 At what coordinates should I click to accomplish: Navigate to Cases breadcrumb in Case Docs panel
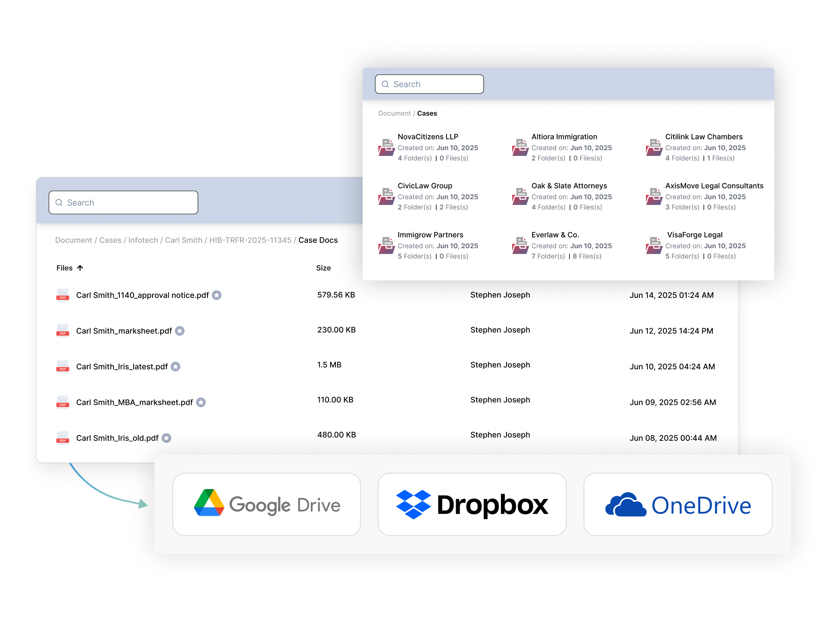click(110, 240)
